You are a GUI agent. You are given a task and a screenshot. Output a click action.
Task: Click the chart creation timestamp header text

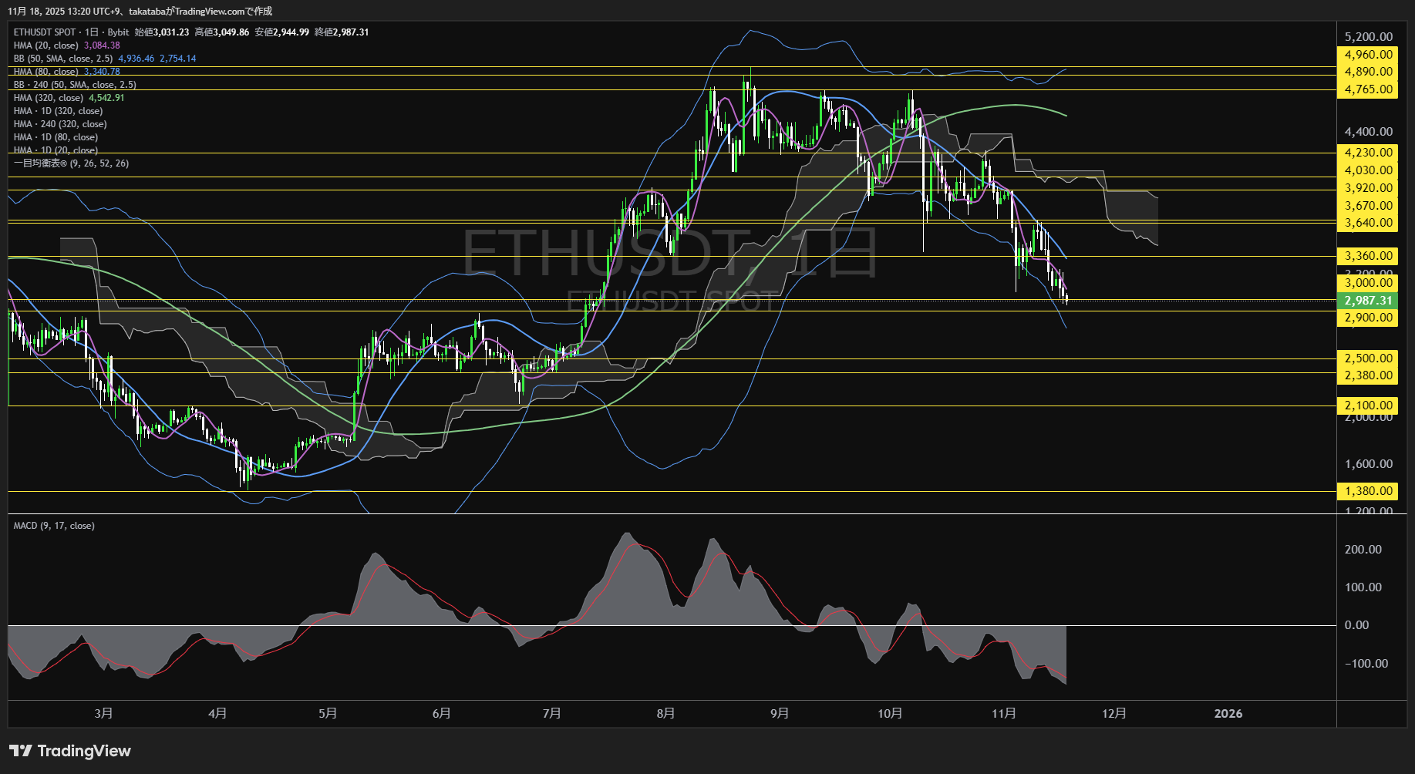140,11
